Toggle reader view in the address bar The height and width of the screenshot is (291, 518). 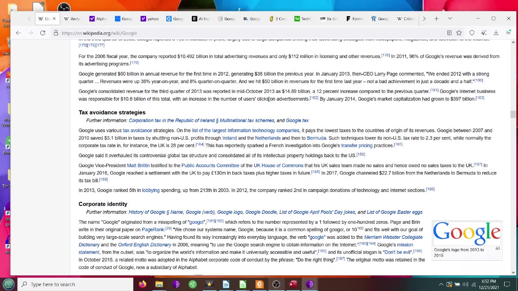(x=449, y=33)
